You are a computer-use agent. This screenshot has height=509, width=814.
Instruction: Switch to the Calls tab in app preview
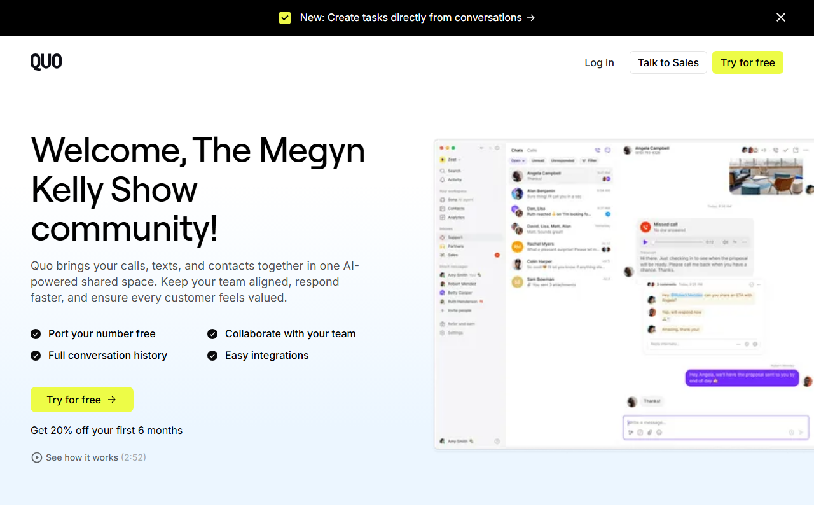tap(532, 151)
